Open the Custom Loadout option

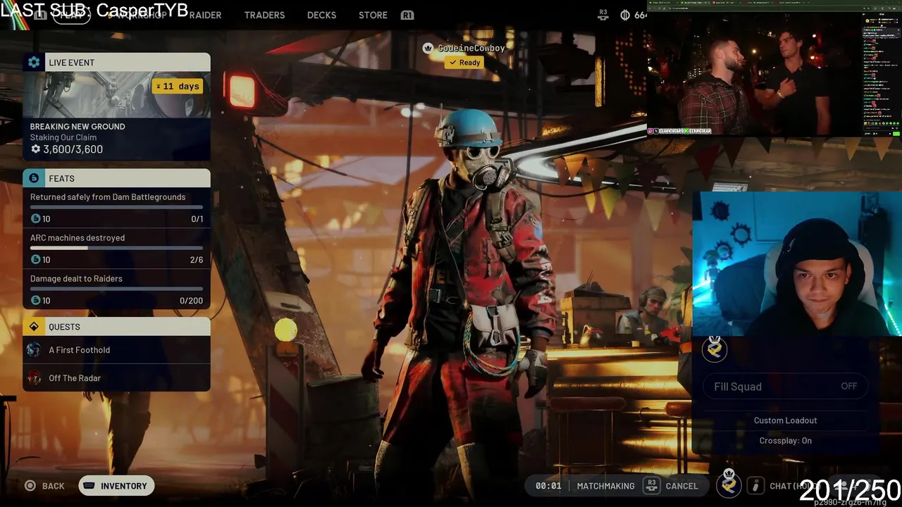[x=786, y=420]
